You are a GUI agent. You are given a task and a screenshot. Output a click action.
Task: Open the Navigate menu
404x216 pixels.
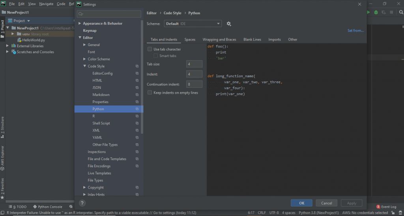pos(47,4)
